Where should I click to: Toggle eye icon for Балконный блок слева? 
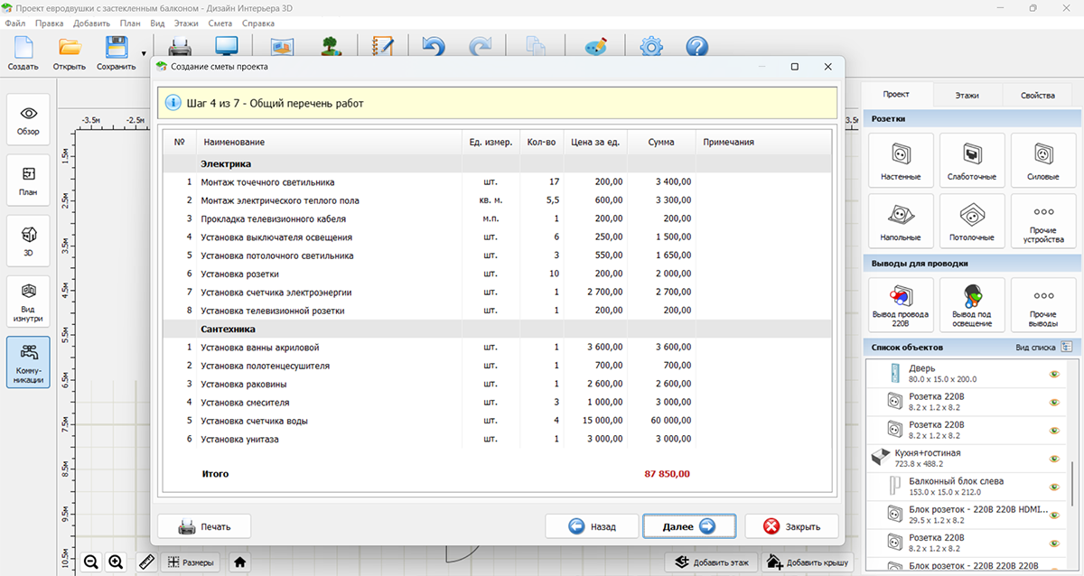[x=1053, y=488]
